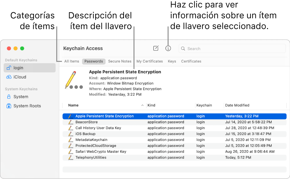Click the date Jul 14, 2020 at 5:58:22 PM

point(248,122)
